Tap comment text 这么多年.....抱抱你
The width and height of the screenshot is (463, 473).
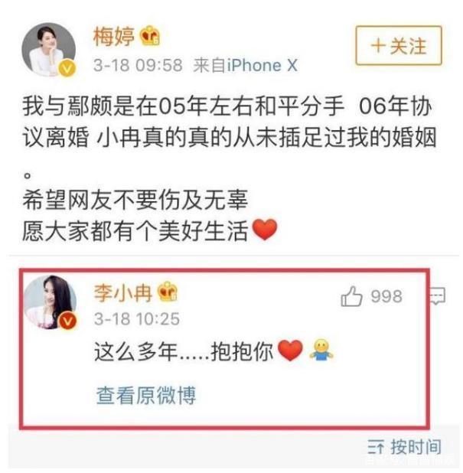click(184, 351)
